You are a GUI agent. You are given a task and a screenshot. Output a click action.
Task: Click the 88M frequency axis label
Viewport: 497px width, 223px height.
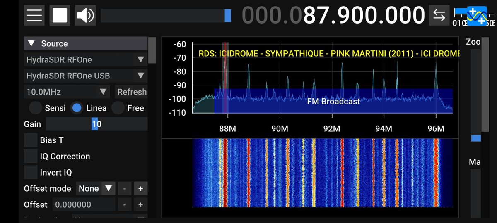(x=228, y=129)
